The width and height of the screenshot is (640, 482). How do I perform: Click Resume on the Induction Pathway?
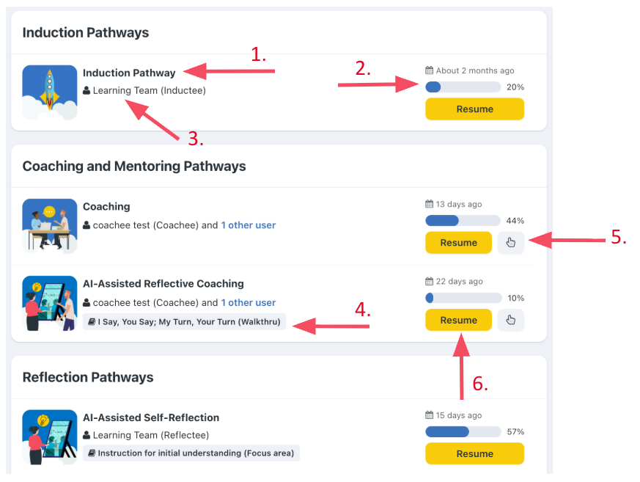point(474,109)
